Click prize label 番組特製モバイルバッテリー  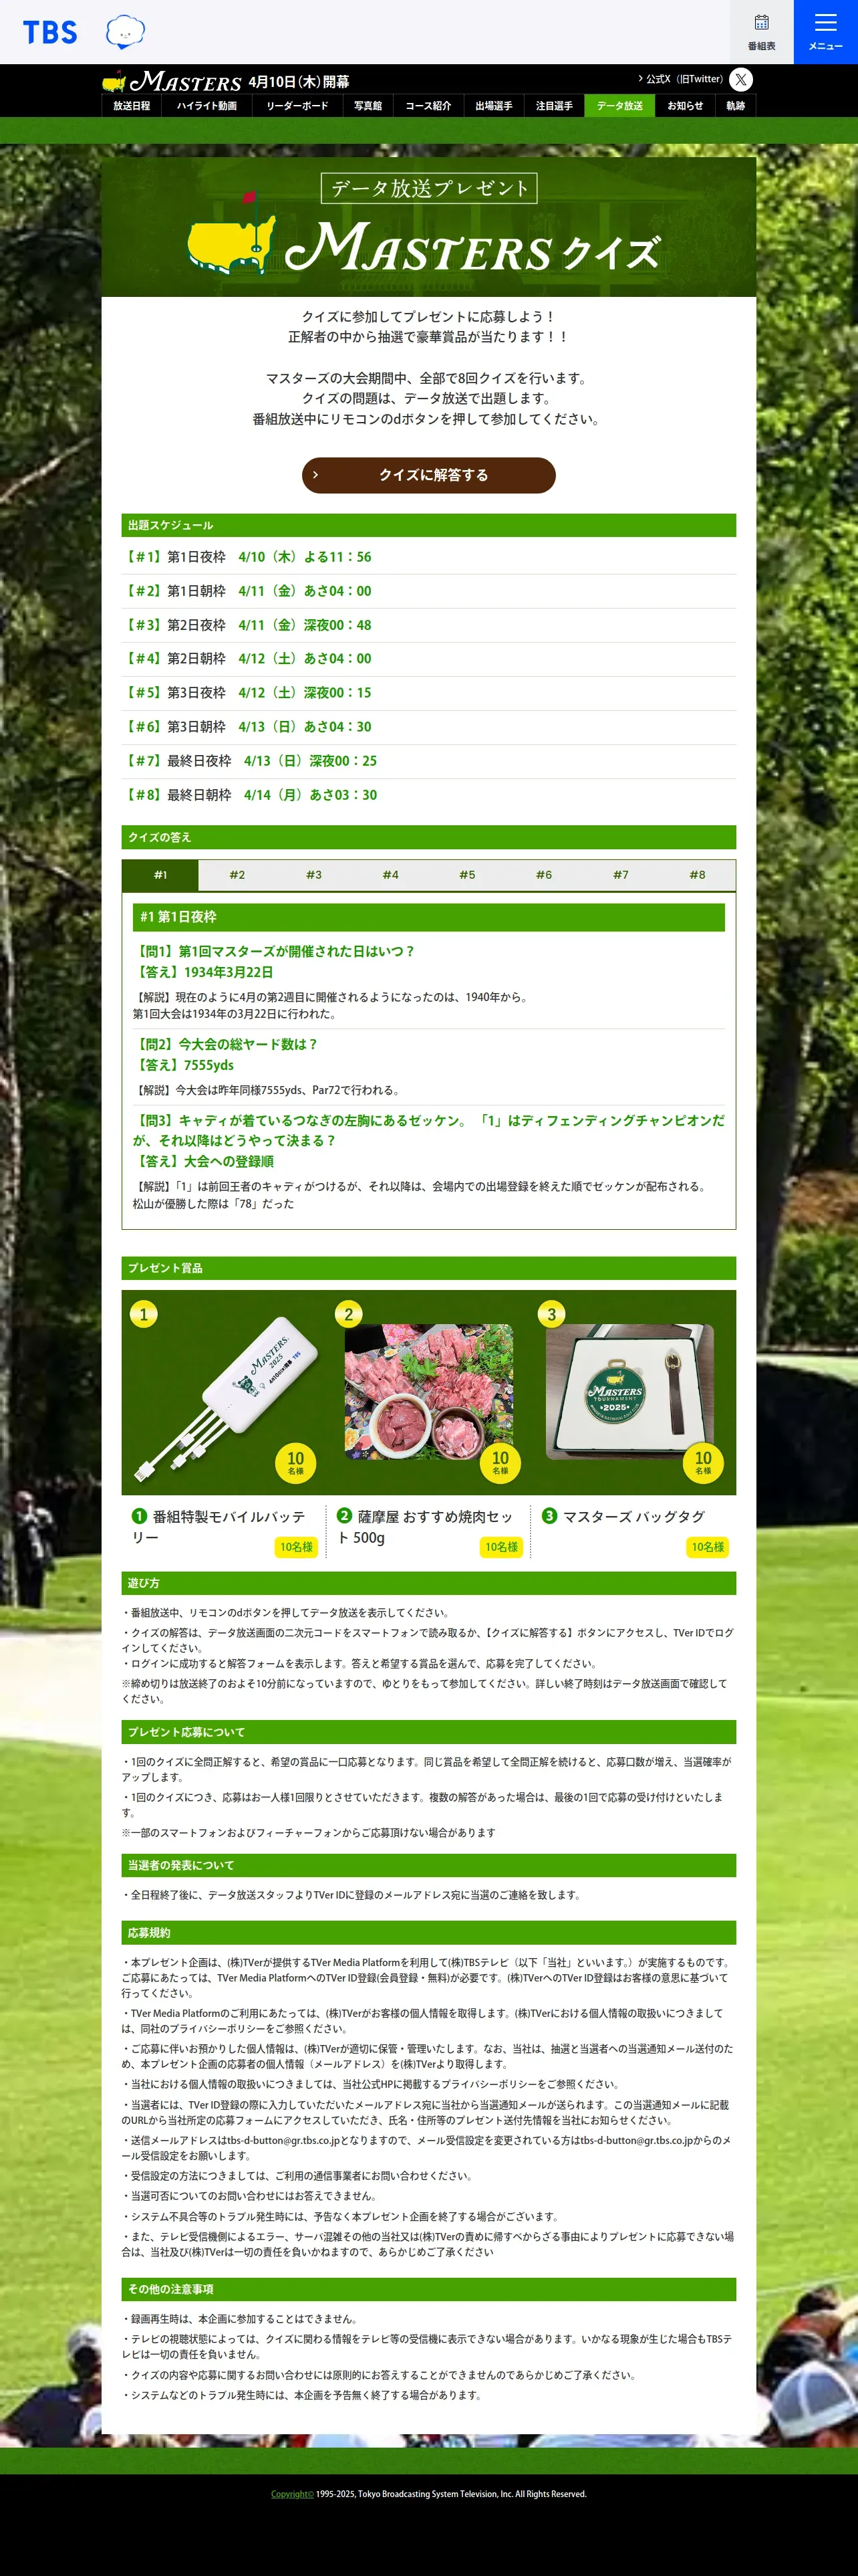tap(220, 1527)
